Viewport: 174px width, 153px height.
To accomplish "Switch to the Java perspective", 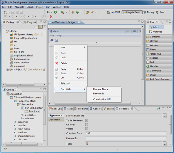I will coord(160,12).
